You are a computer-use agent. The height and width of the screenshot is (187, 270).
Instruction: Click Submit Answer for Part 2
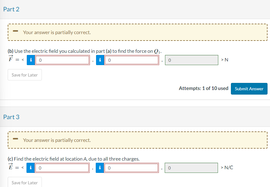(249, 88)
